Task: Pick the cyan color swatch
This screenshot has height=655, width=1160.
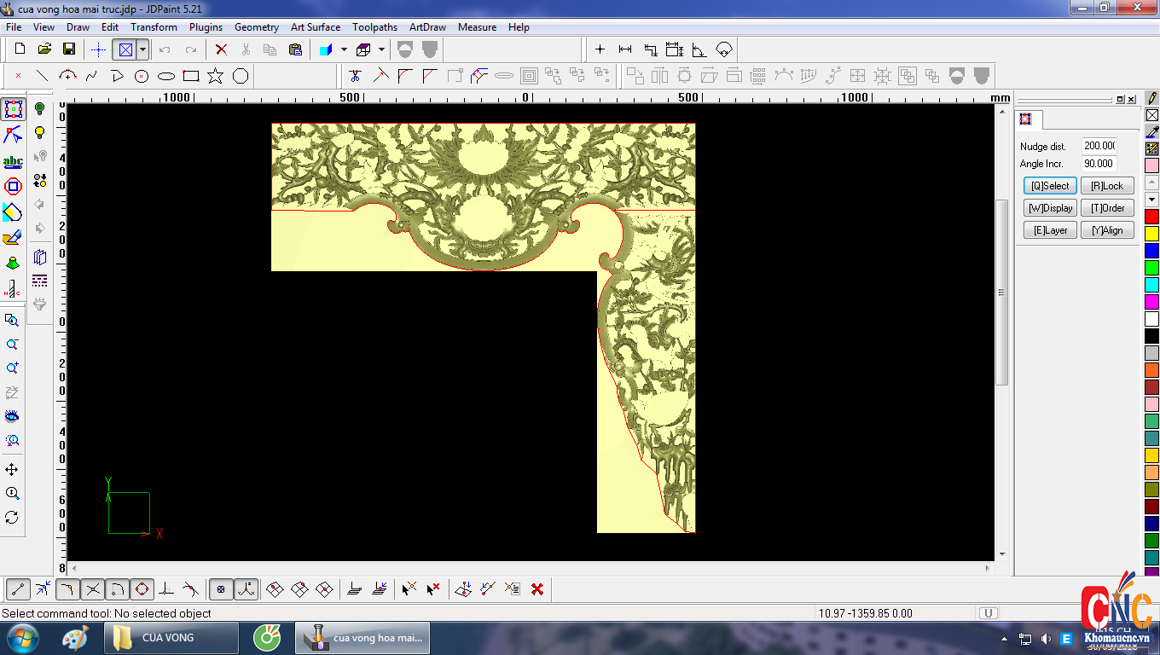Action: [x=1151, y=285]
